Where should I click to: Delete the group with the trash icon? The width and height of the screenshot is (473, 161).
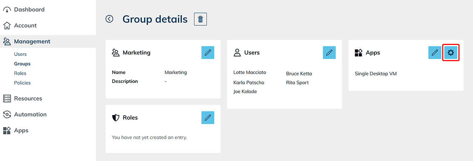coord(200,19)
